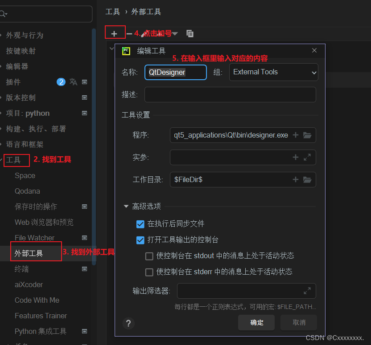Enable stdout 消息 console active checkbox
This screenshot has width=371, height=345.
pyautogui.click(x=149, y=256)
